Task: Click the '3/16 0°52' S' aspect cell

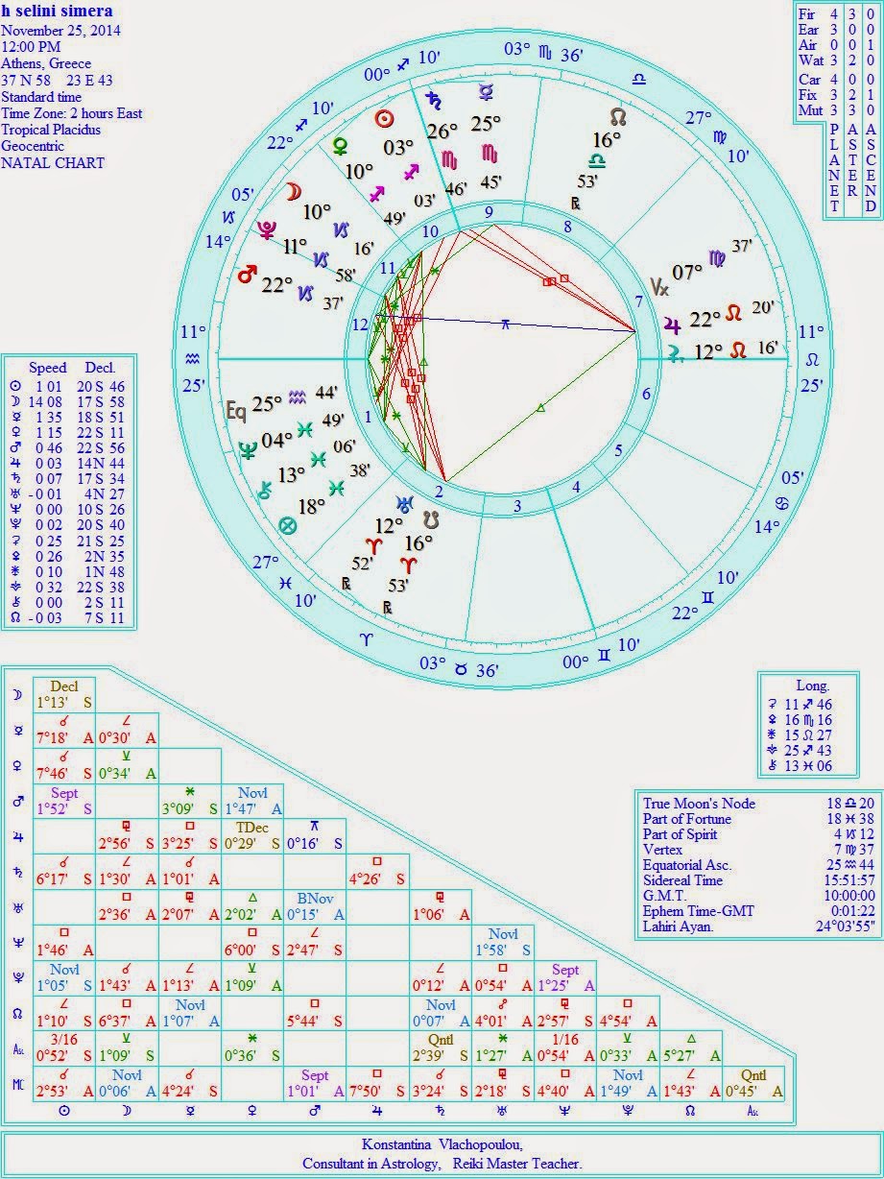Action: click(64, 1049)
